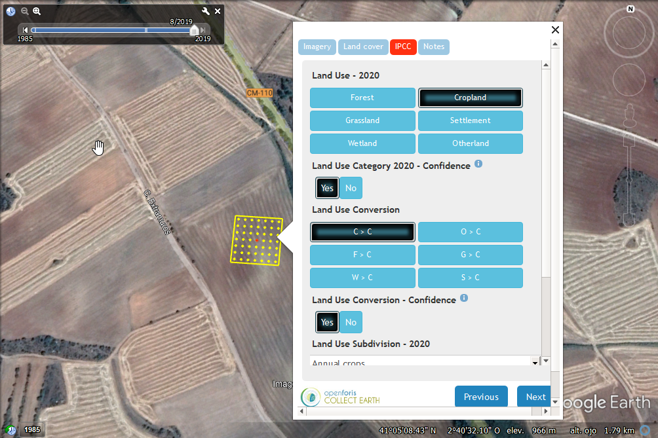Click the Open Foris Collect Earth logo
Viewport: 658px width, 438px height.
(x=341, y=396)
